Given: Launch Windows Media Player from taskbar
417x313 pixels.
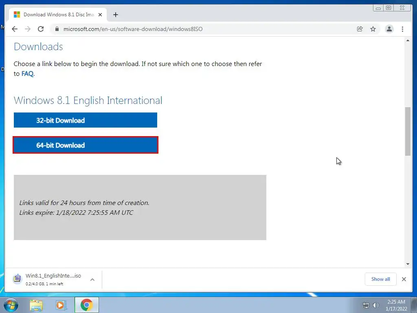Looking at the screenshot, I should coord(61,305).
